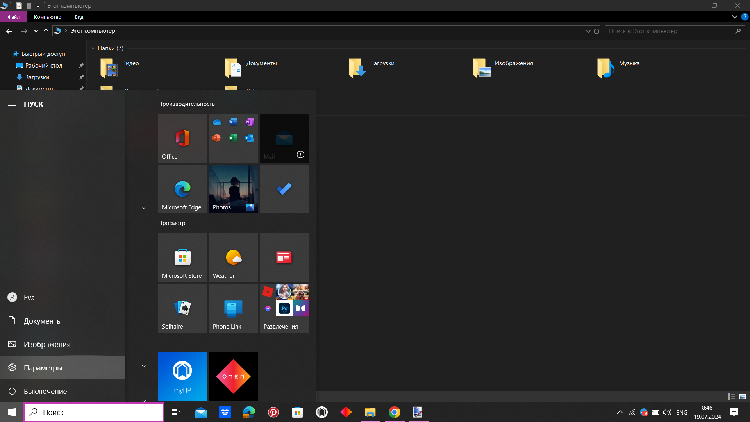Screen dimensions: 750x422
Task: Open the Office tile
Action: 182,138
